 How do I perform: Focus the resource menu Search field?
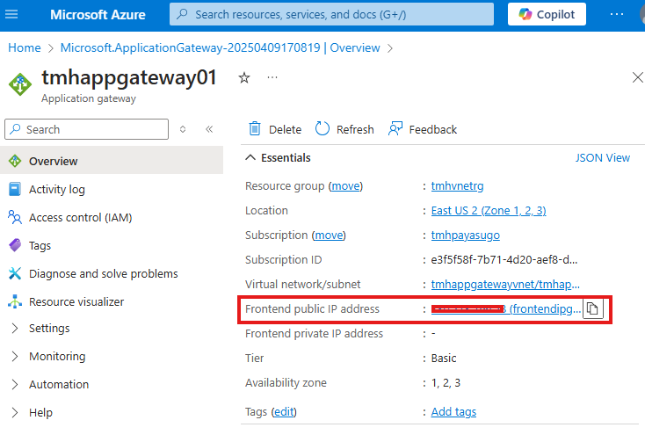pos(86,129)
